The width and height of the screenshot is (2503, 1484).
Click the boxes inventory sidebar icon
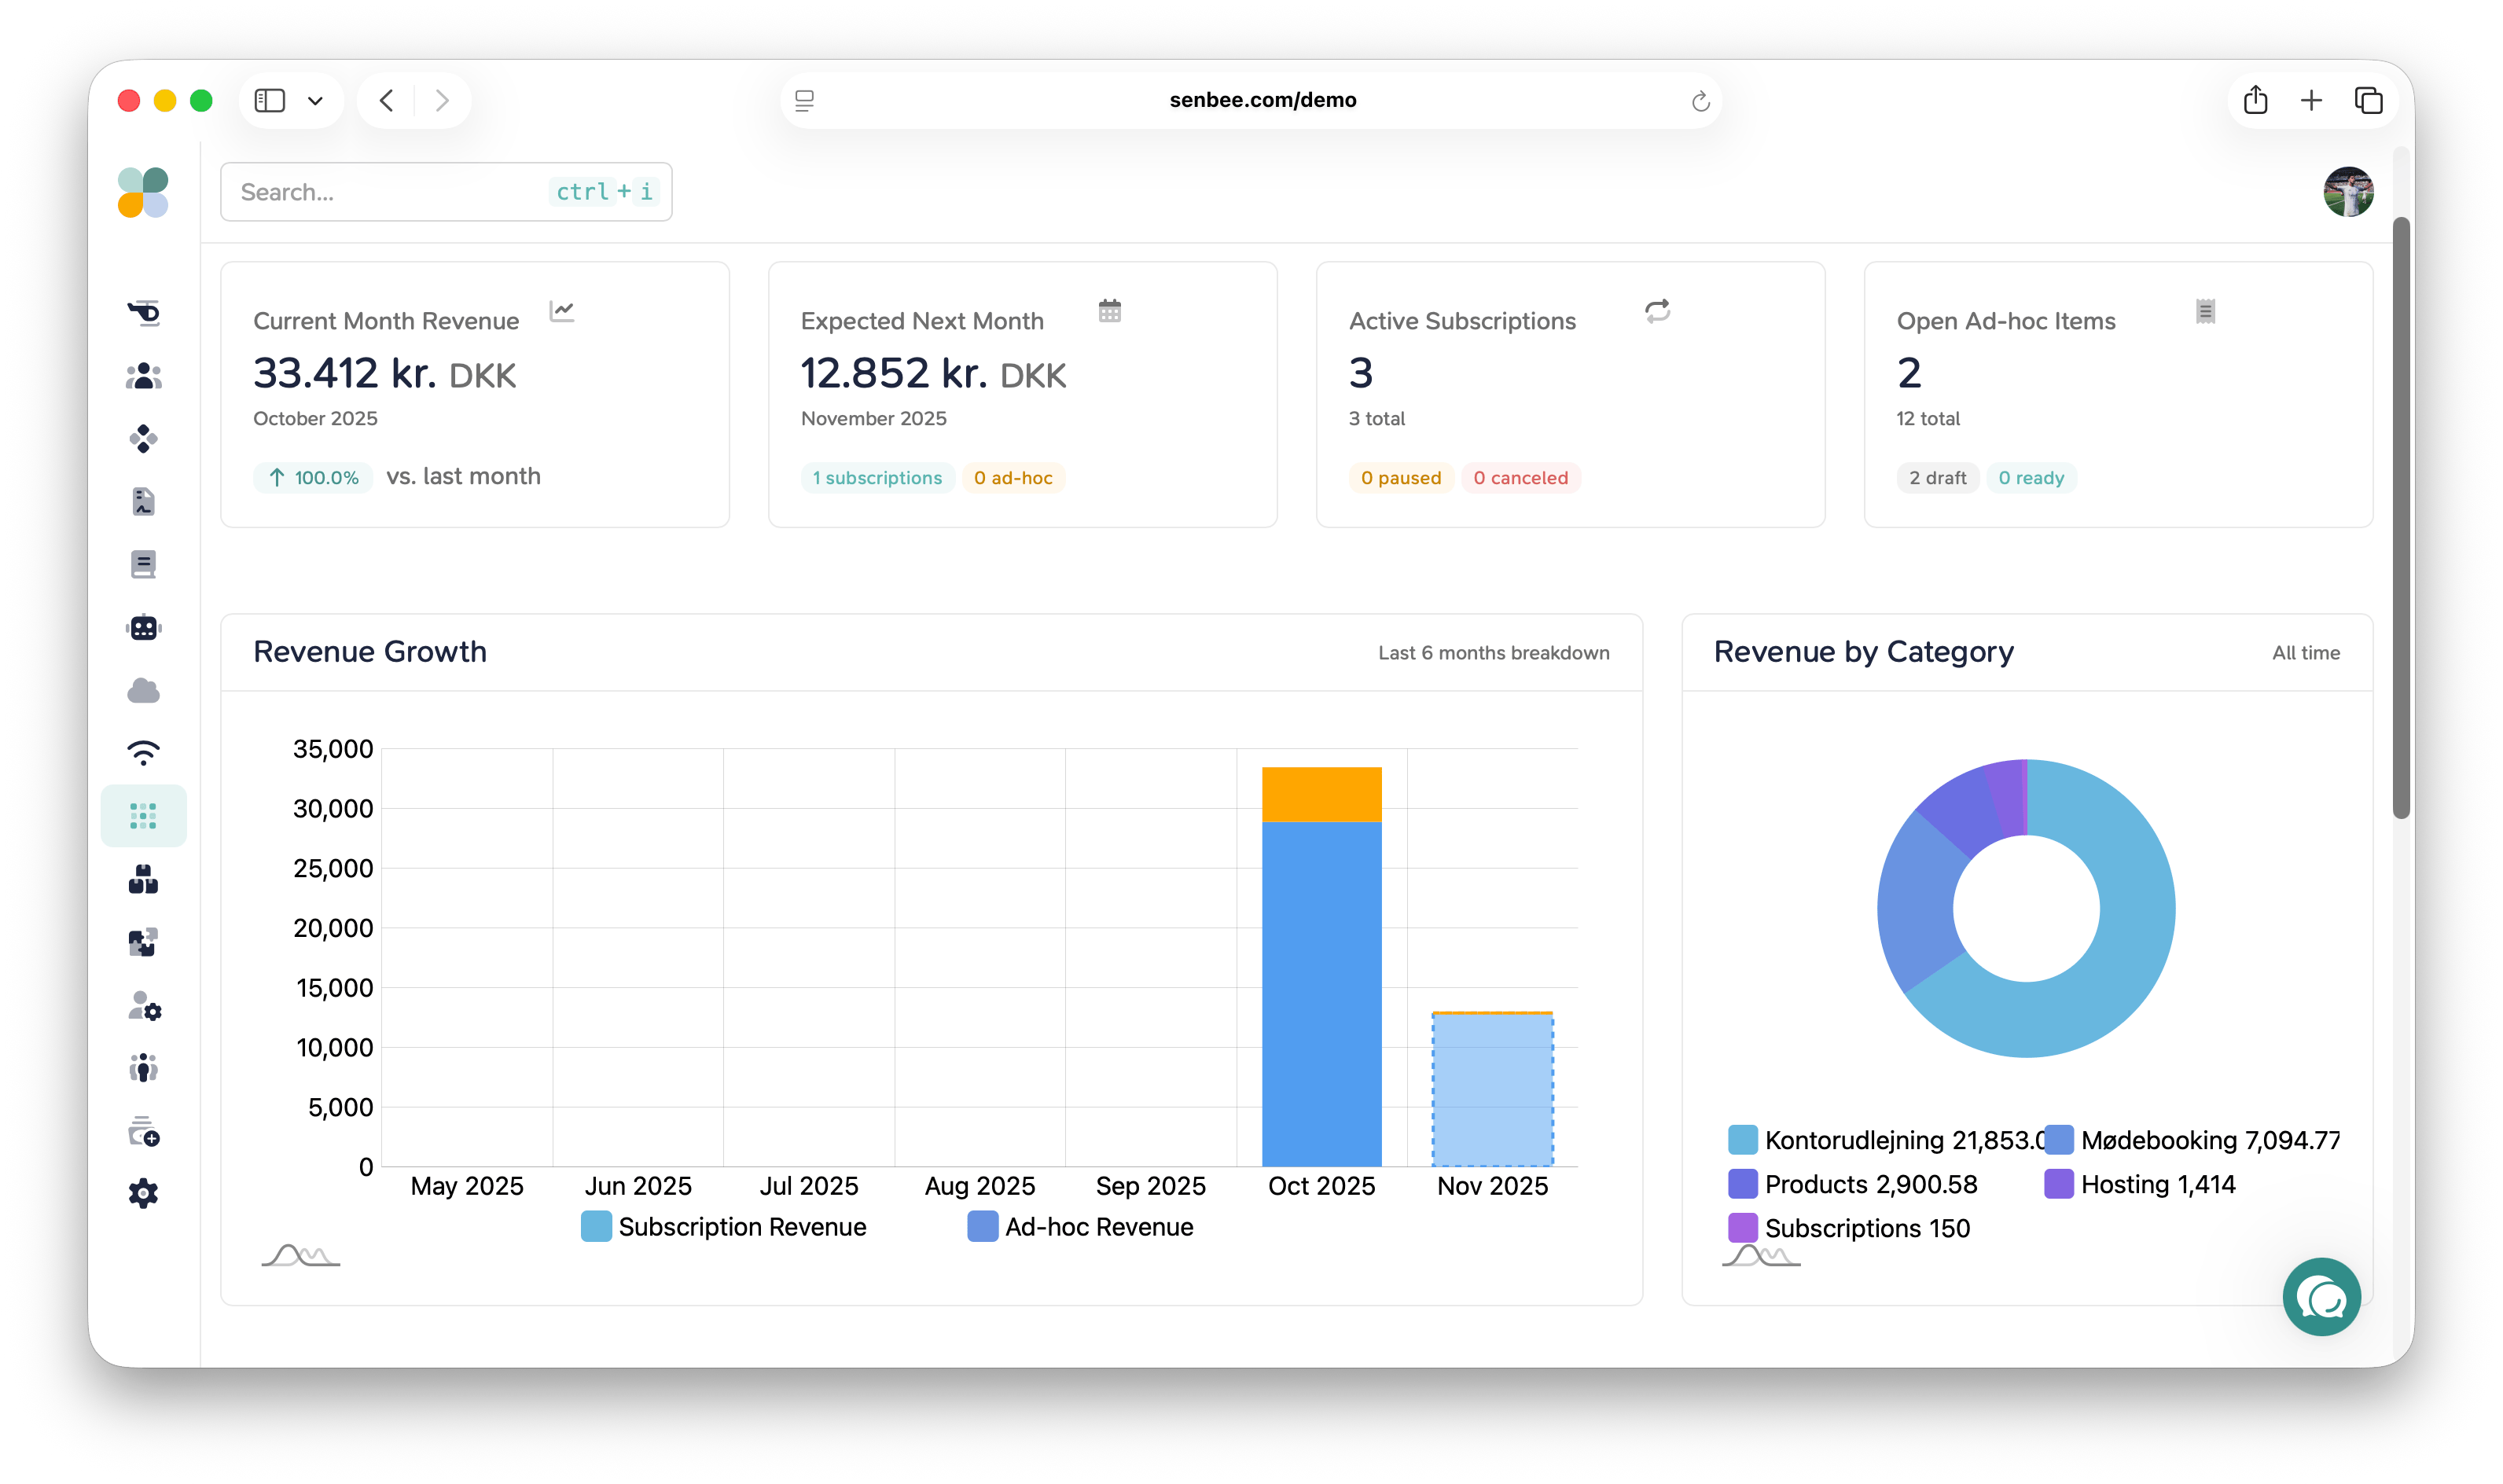click(144, 880)
